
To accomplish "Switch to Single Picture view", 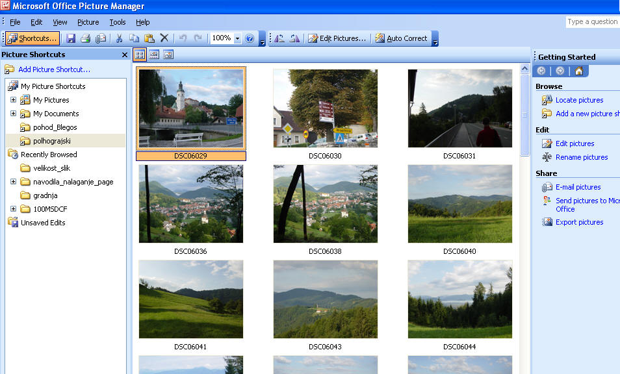I will 168,55.
